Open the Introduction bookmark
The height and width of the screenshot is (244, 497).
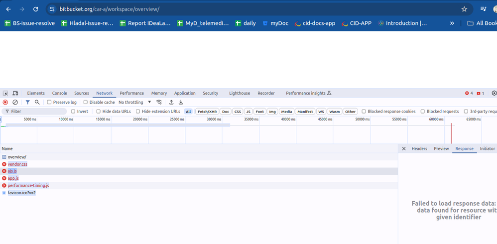(402, 23)
